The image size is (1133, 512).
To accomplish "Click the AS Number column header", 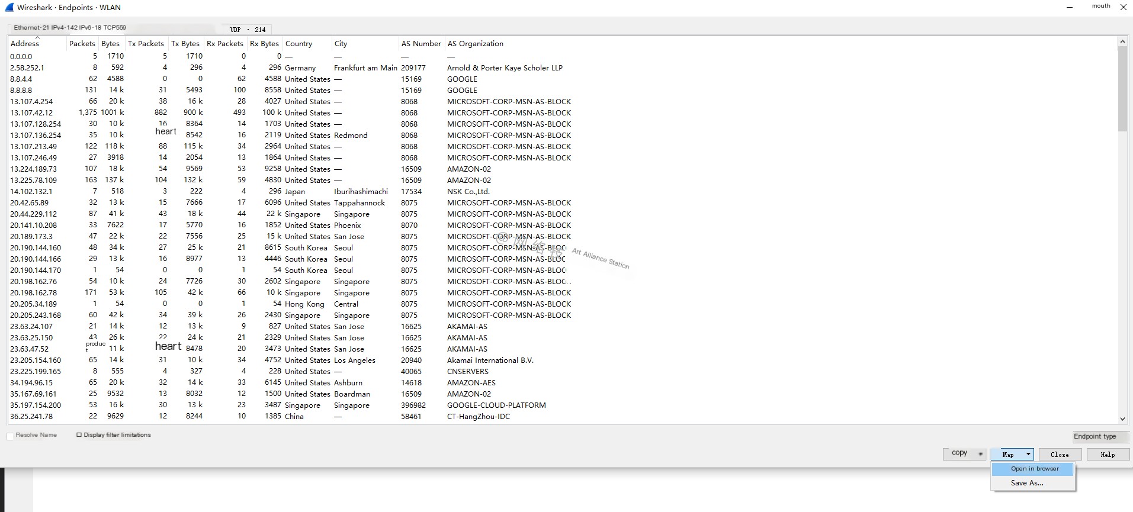I will (421, 44).
